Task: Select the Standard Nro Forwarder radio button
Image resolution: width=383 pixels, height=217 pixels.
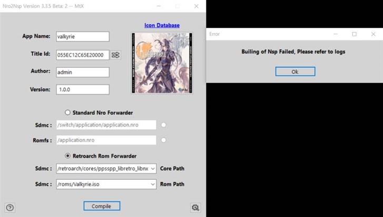Action: tap(67, 112)
